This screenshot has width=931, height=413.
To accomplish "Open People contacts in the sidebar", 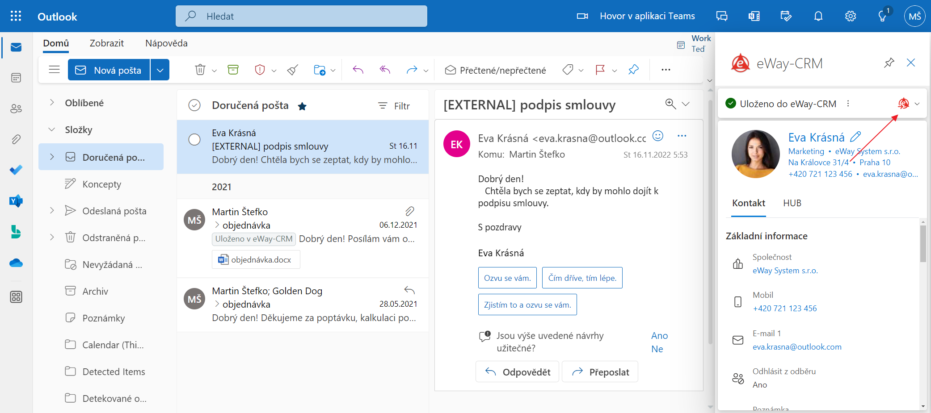I will pos(16,108).
